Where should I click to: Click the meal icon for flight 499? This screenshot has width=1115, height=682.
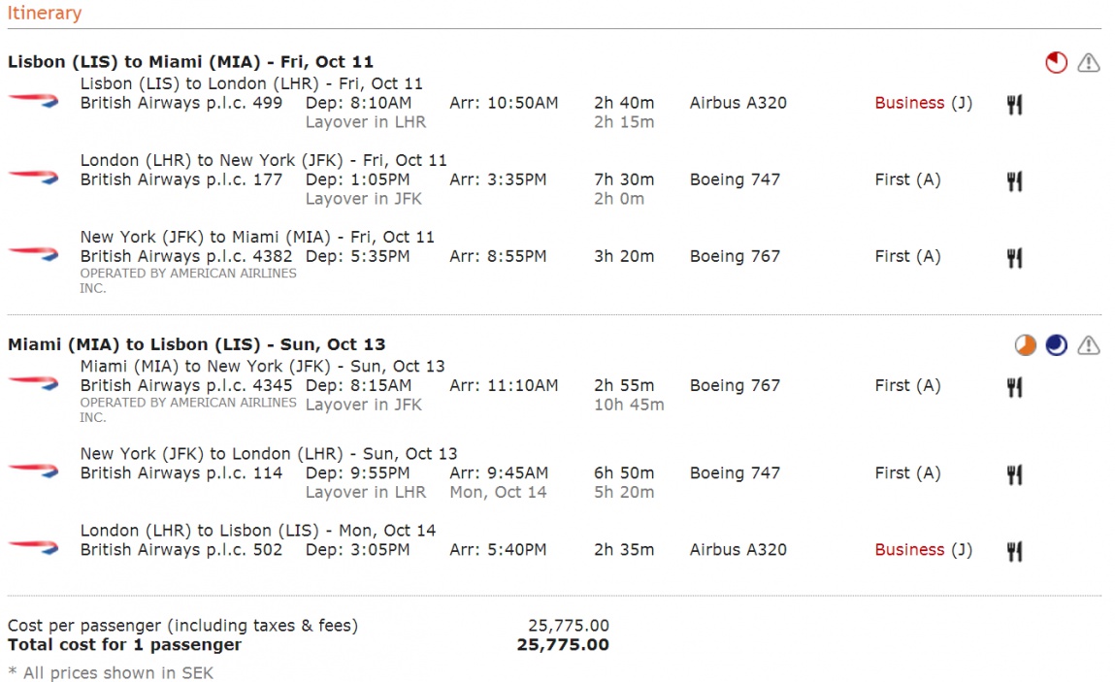point(1015,105)
